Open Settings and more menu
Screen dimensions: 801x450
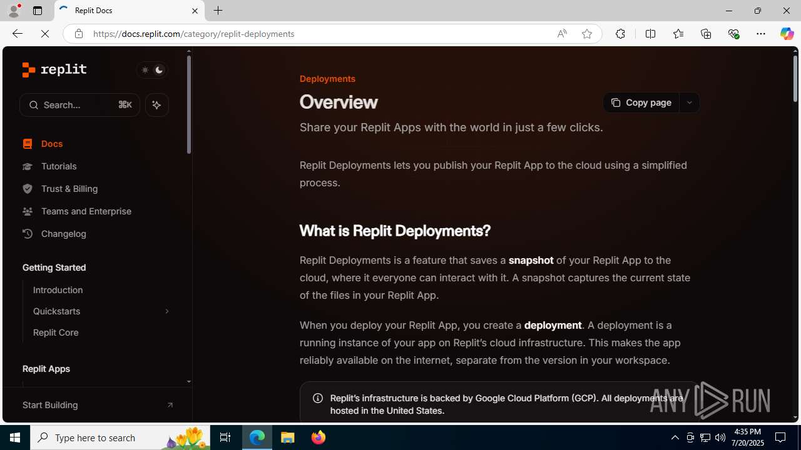point(761,34)
